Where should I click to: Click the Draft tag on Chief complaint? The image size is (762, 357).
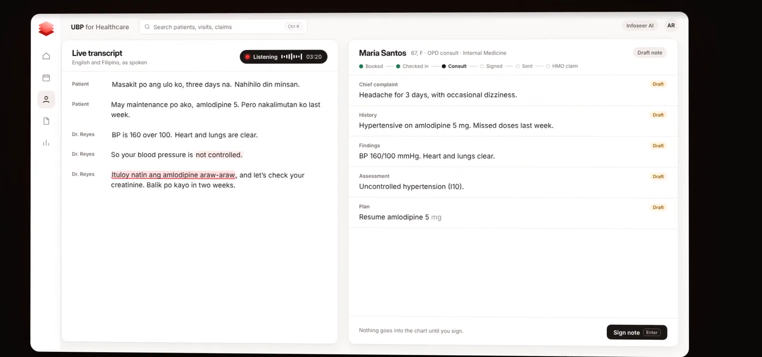pos(658,84)
